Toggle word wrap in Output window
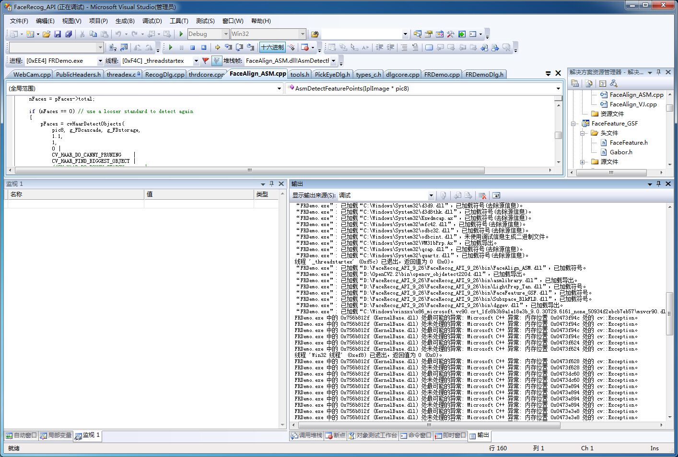 pyautogui.click(x=496, y=195)
